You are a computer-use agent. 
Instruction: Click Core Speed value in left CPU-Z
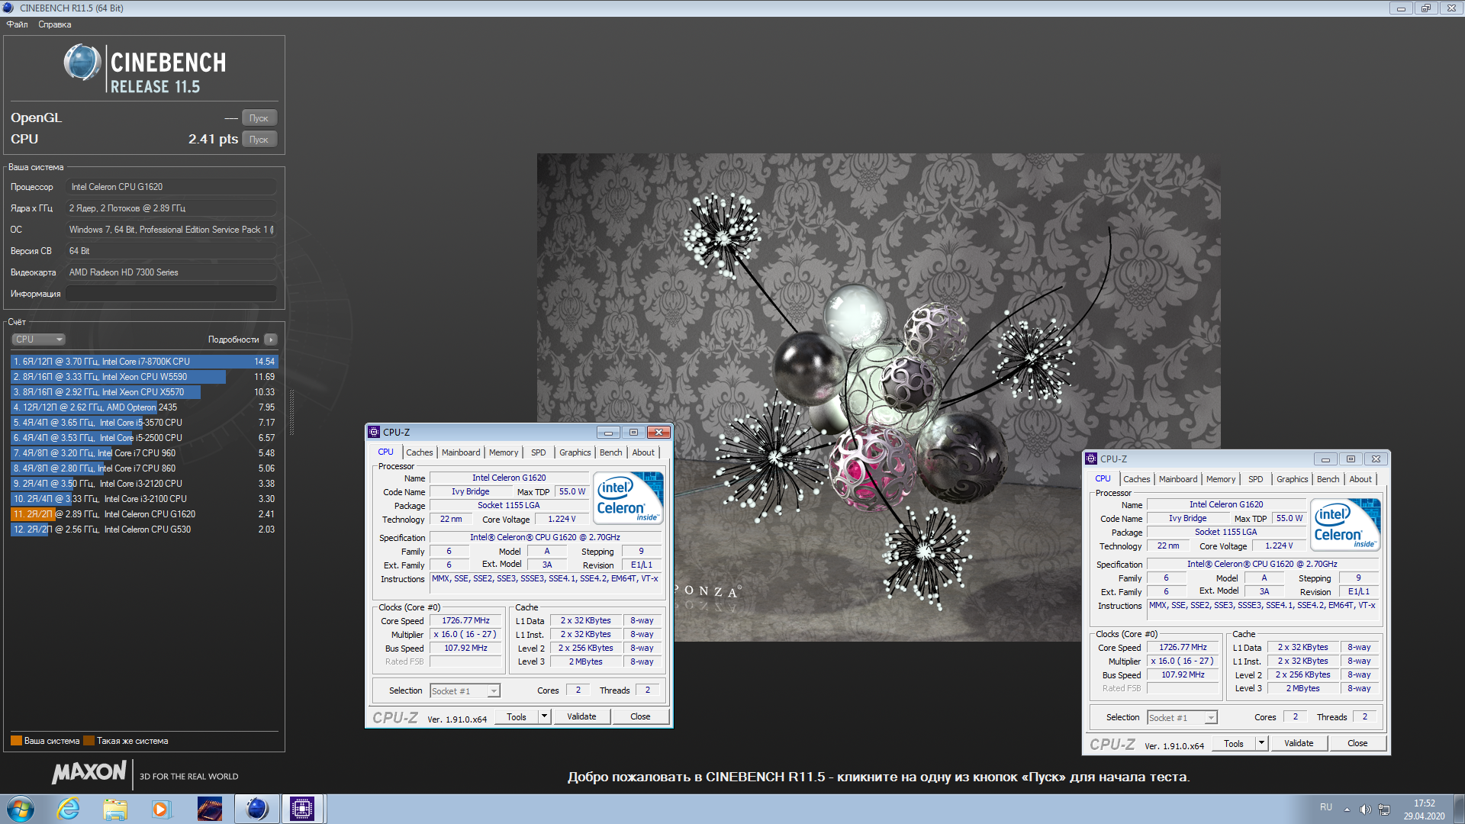[465, 621]
